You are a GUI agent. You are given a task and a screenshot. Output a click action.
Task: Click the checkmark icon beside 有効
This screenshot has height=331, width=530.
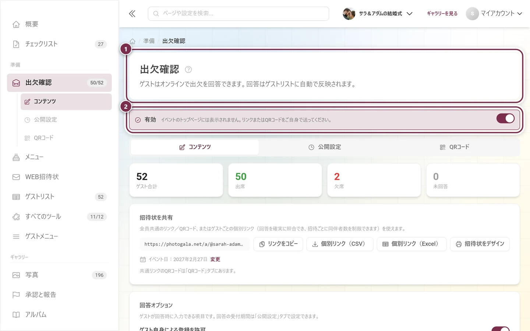pos(138,120)
